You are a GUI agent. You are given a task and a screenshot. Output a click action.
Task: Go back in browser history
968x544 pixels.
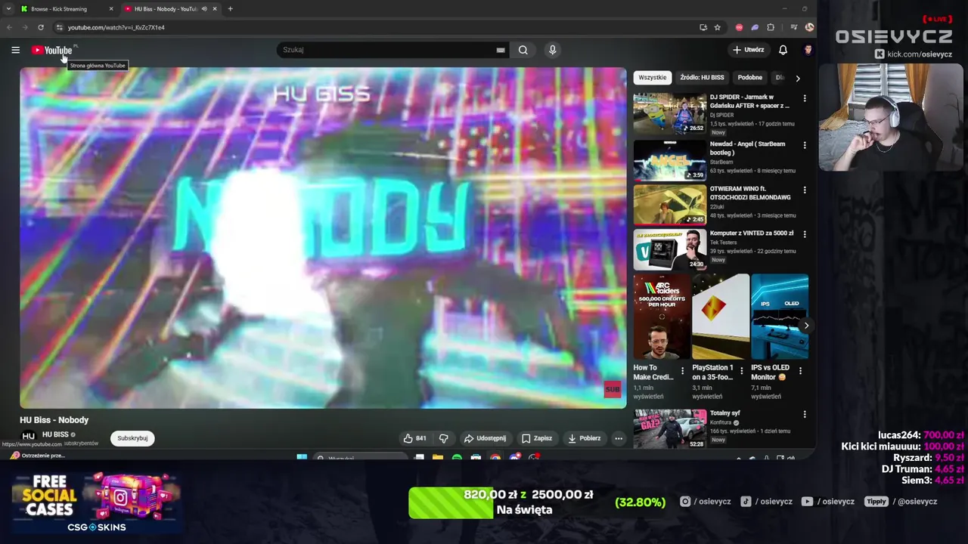[x=9, y=27]
